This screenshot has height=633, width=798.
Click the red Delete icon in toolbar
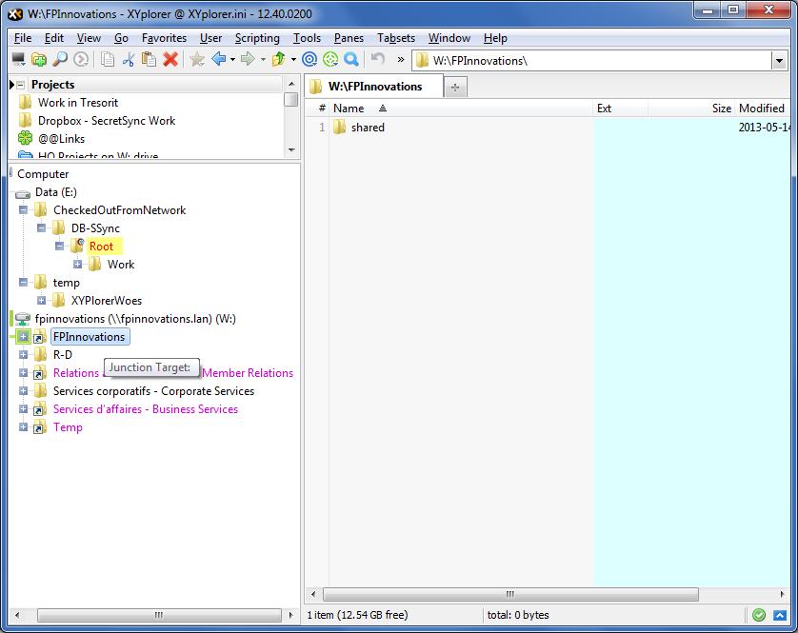pos(170,60)
